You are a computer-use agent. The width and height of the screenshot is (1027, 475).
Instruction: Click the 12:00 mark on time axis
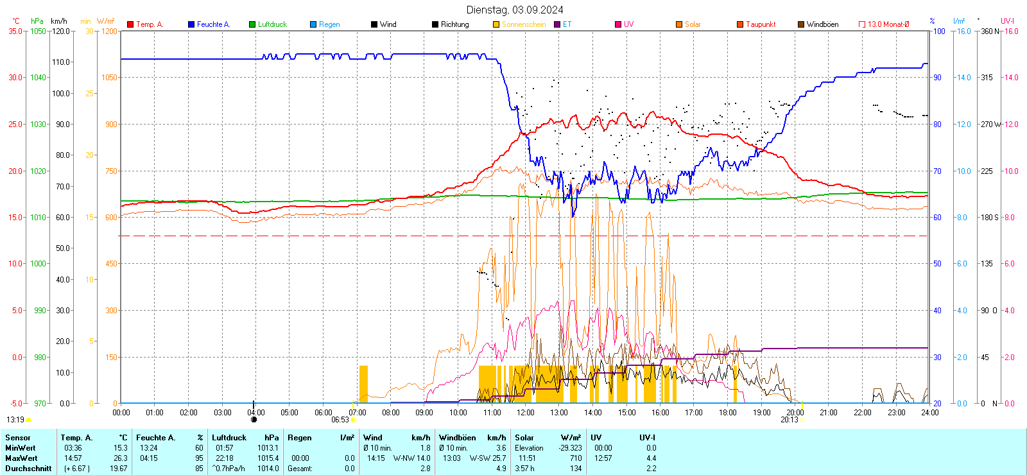pyautogui.click(x=526, y=413)
